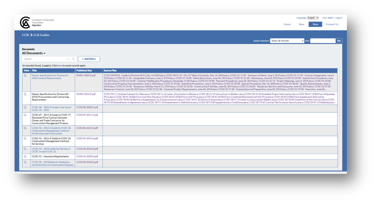Image resolution: width=376 pixels, height=203 pixels.
Task: Open view icon for Division 01 specification
Action: point(26,75)
